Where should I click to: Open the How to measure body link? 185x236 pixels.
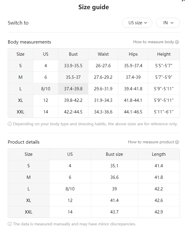click(154, 42)
